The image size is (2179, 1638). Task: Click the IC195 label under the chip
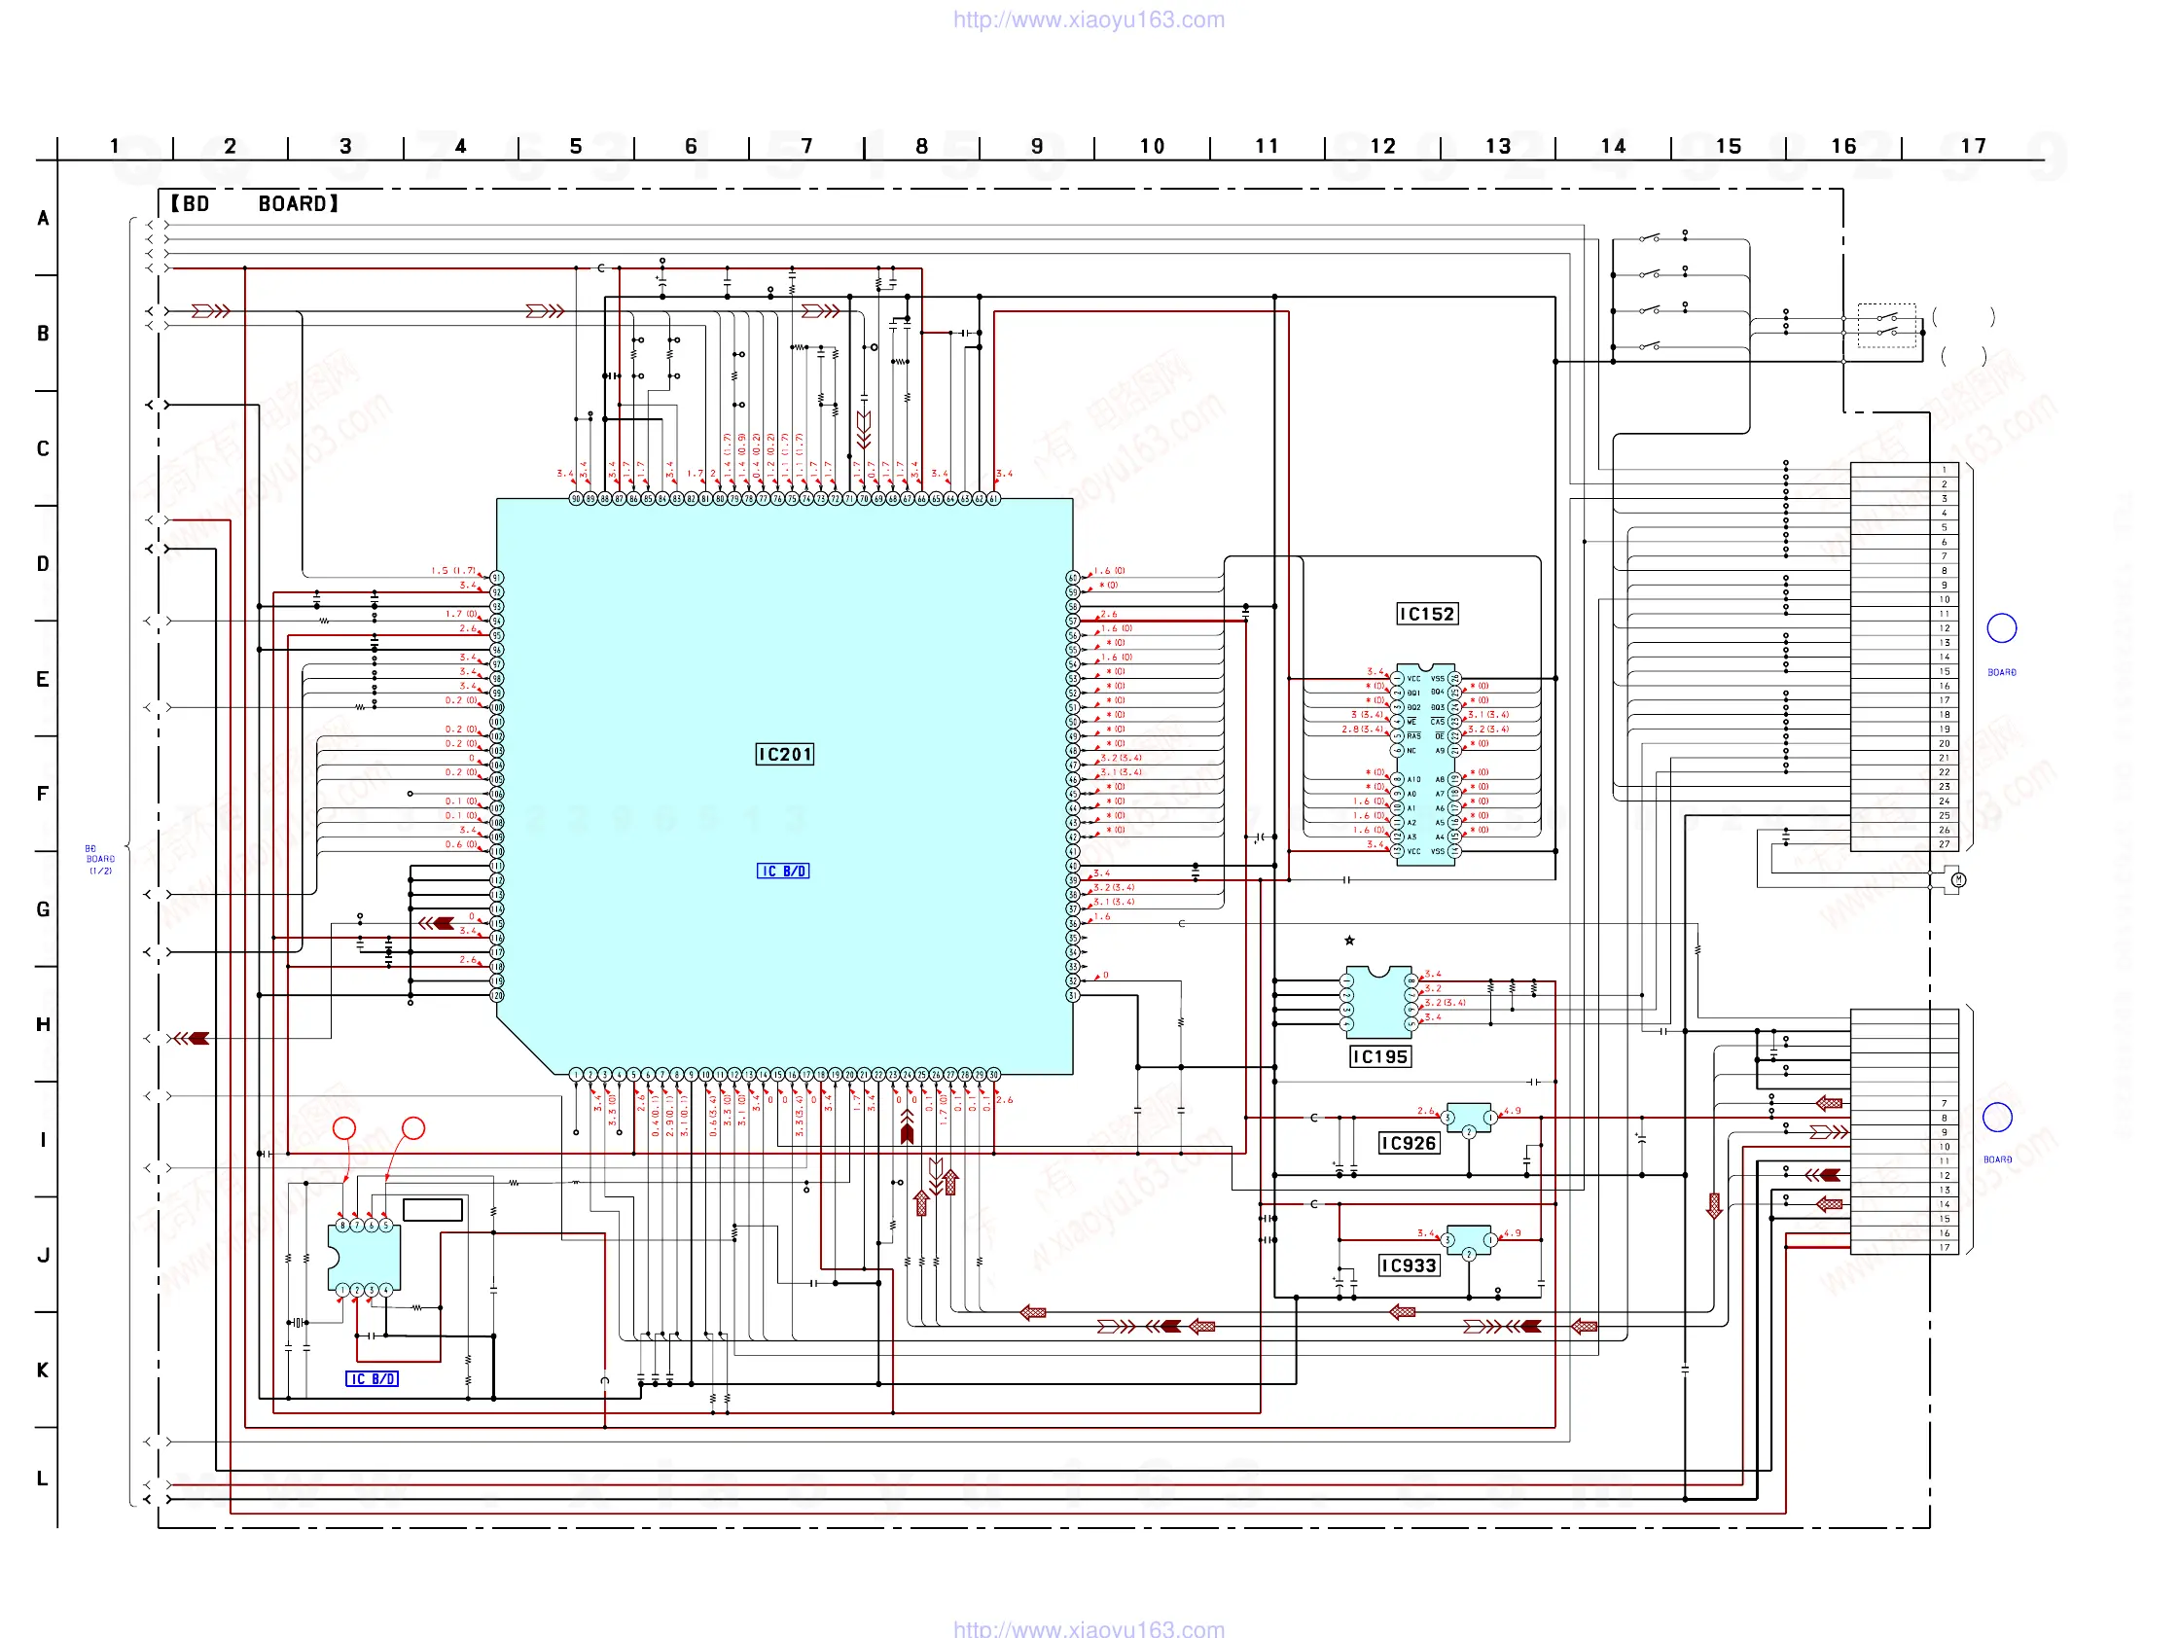[1379, 1057]
